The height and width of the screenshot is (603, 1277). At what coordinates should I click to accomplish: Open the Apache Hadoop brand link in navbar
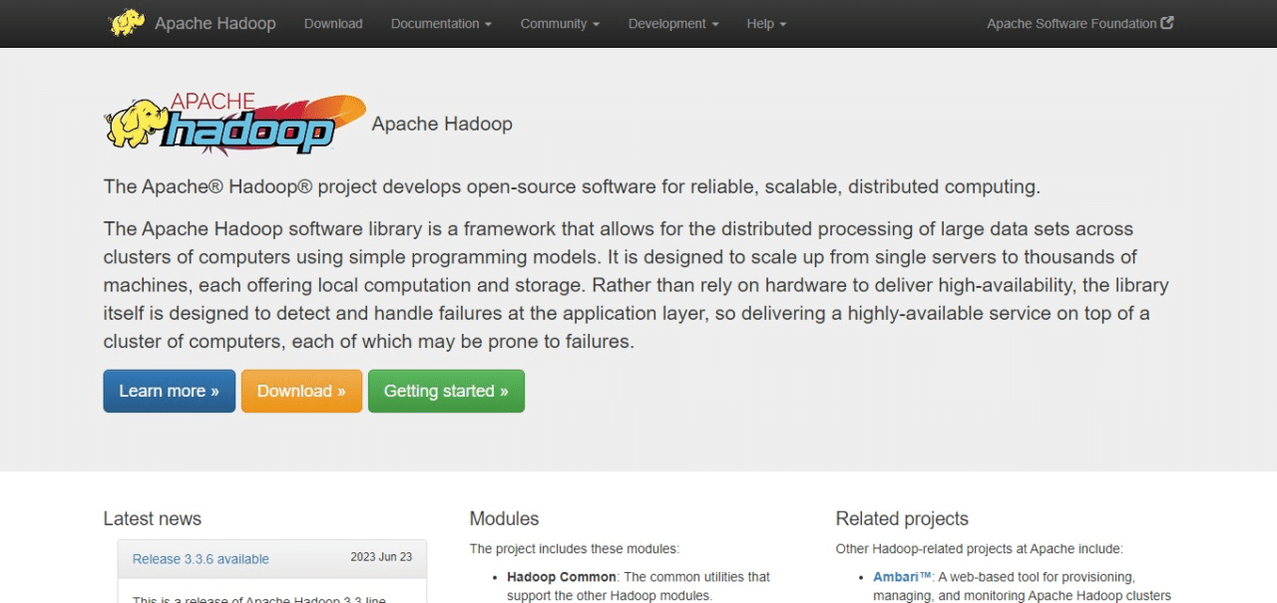(215, 23)
